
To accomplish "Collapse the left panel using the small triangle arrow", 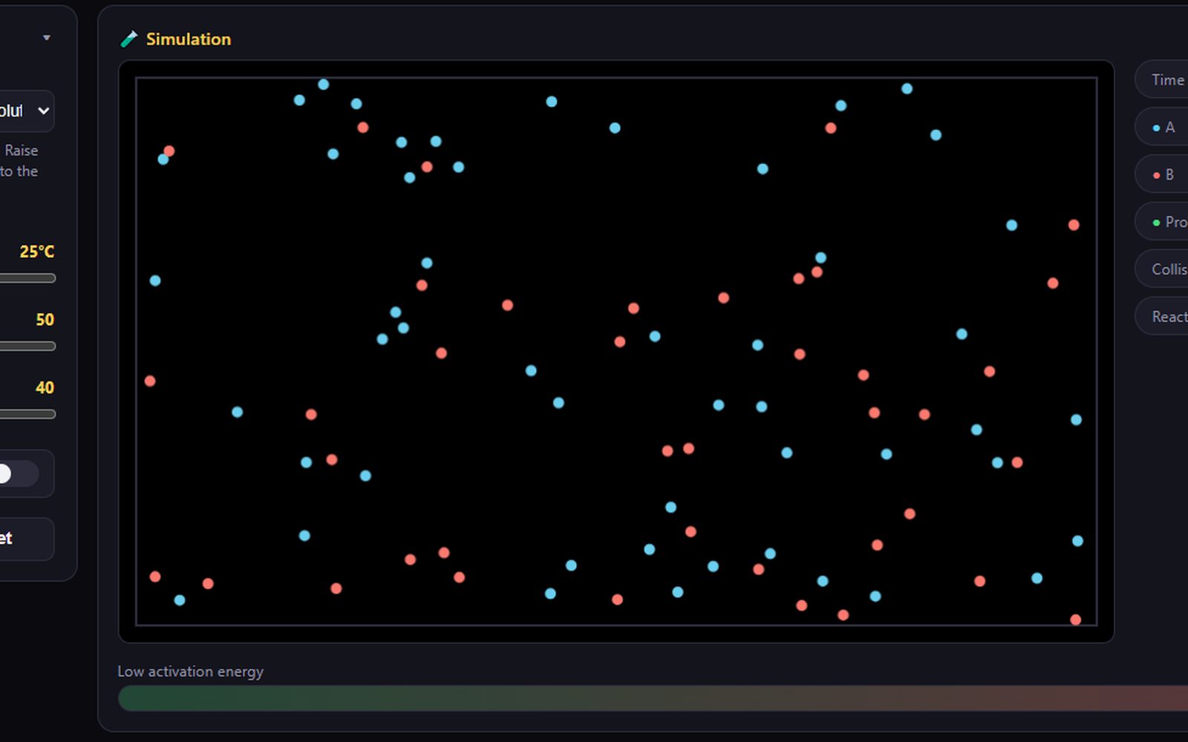I will pos(47,38).
